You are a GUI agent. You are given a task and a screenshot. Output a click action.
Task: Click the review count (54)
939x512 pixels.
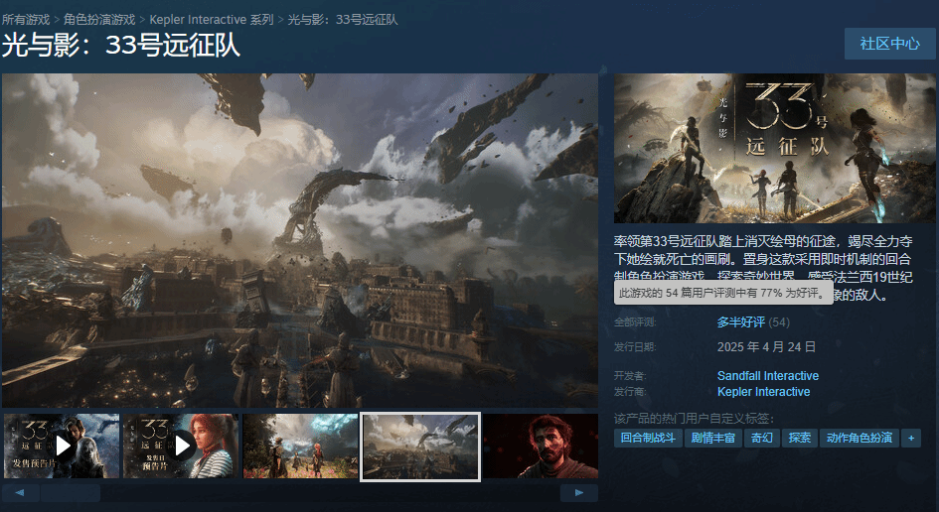[779, 322]
